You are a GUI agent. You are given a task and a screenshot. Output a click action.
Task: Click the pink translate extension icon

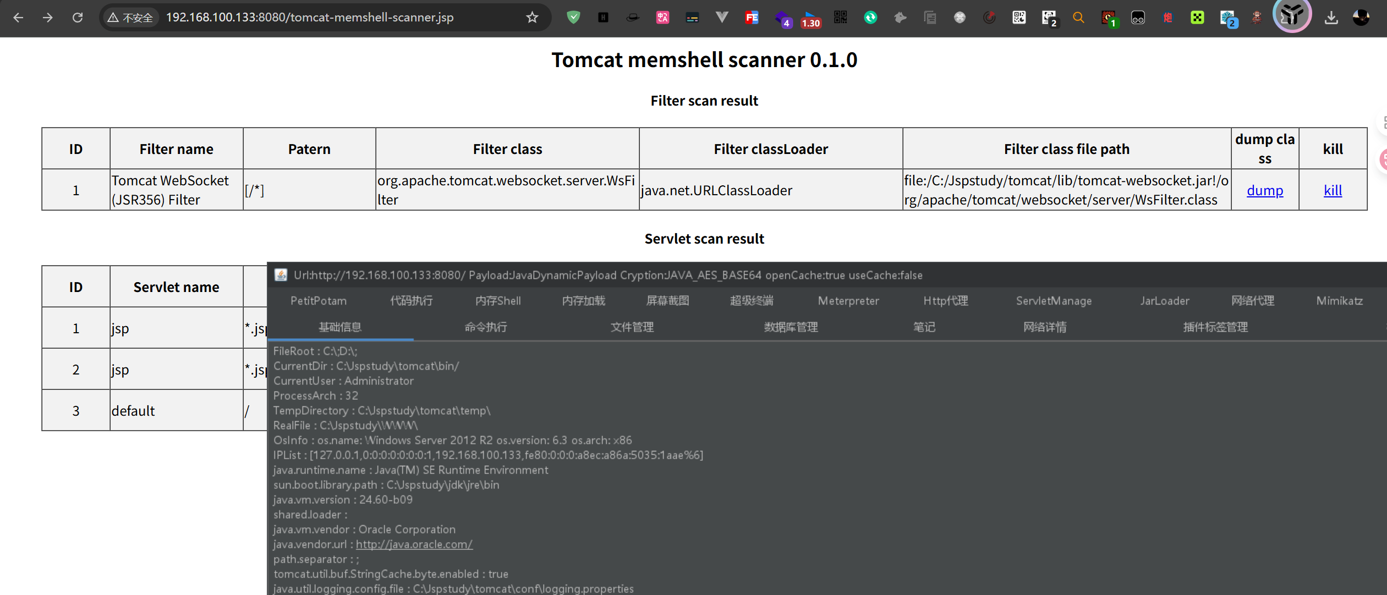pos(662,18)
